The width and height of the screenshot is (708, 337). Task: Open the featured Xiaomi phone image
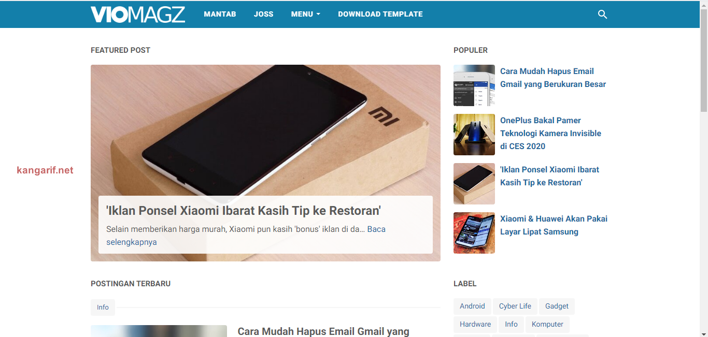265,129
